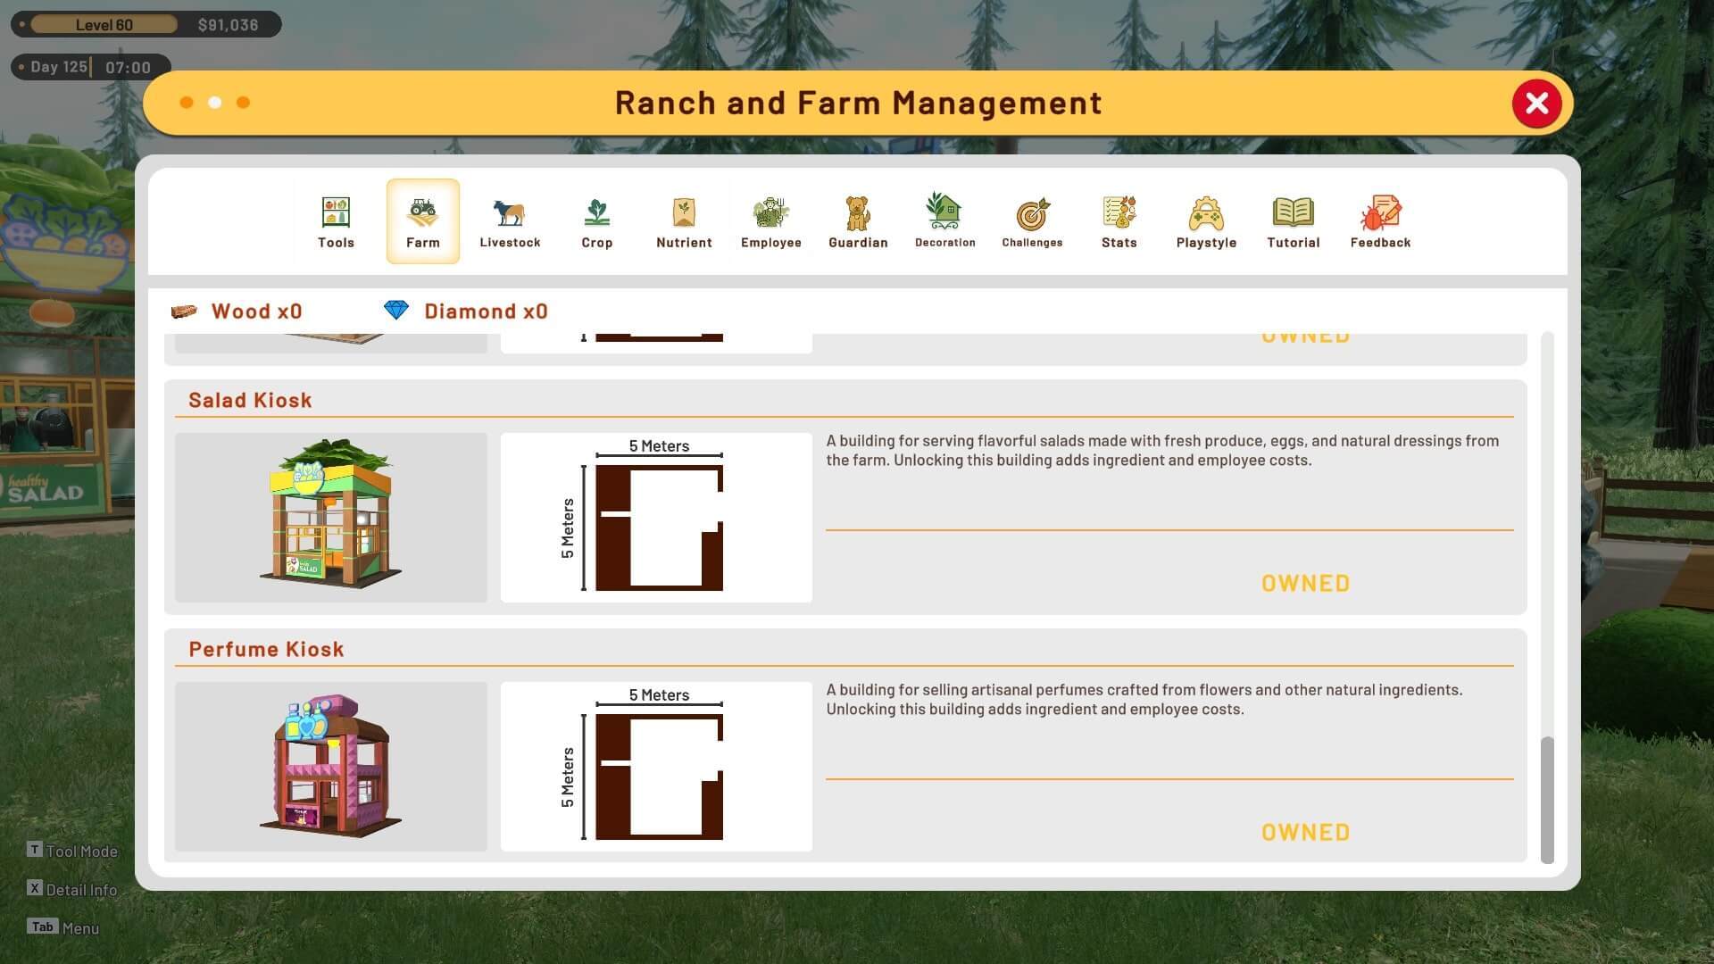Click the vertical scrollbar handle
The image size is (1714, 964).
(1547, 800)
